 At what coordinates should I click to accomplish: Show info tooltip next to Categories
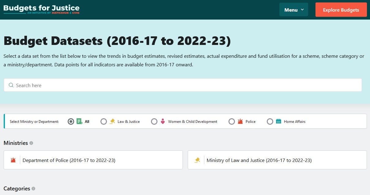pos(33,189)
